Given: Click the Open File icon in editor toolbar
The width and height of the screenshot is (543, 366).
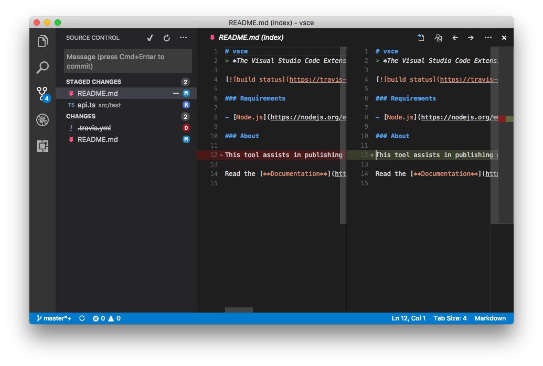Looking at the screenshot, I should pyautogui.click(x=421, y=37).
